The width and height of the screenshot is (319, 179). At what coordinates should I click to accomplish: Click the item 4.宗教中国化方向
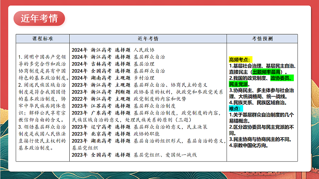249,145
